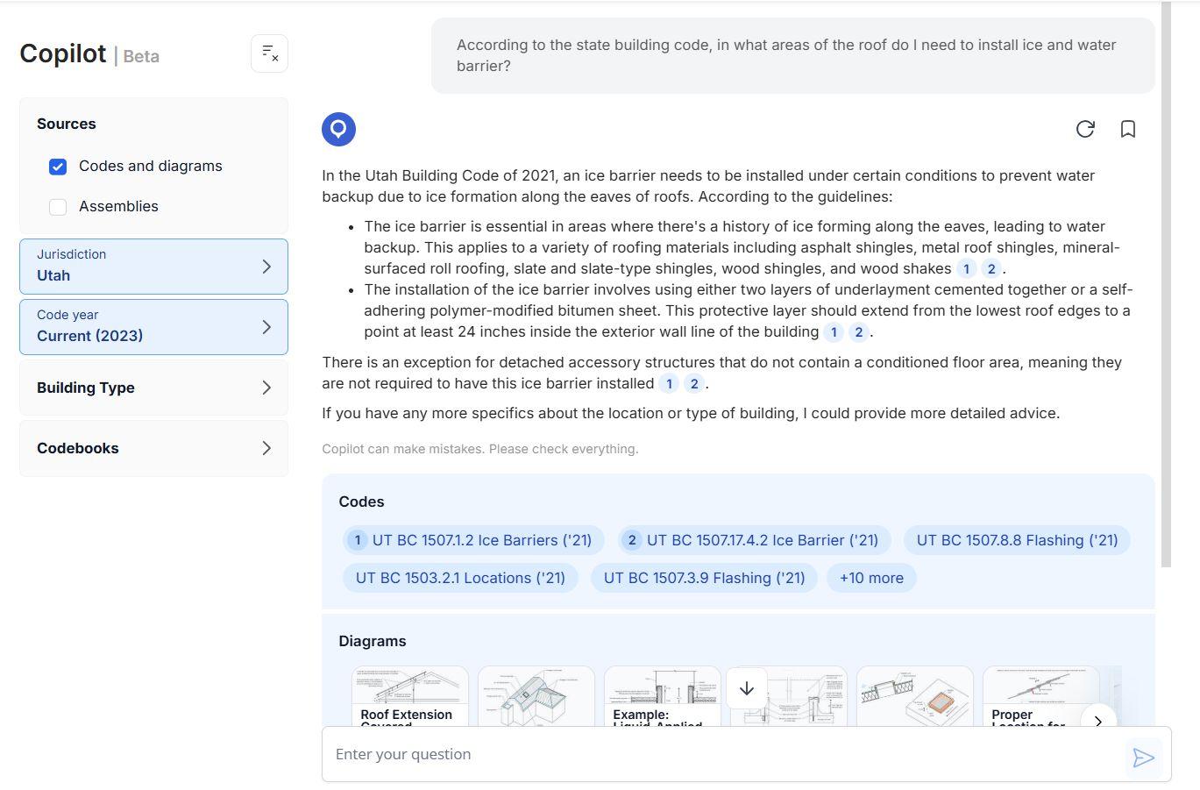1200x790 pixels.
Task: Open citation 1 after 'wood shakes'
Action: (967, 269)
